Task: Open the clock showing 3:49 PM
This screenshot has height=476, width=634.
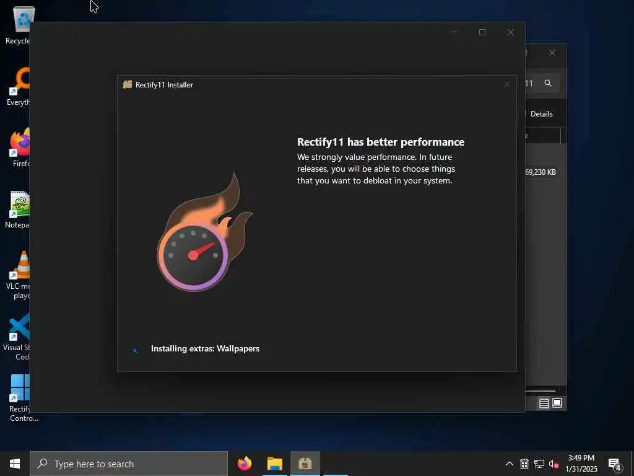Action: pos(581,464)
